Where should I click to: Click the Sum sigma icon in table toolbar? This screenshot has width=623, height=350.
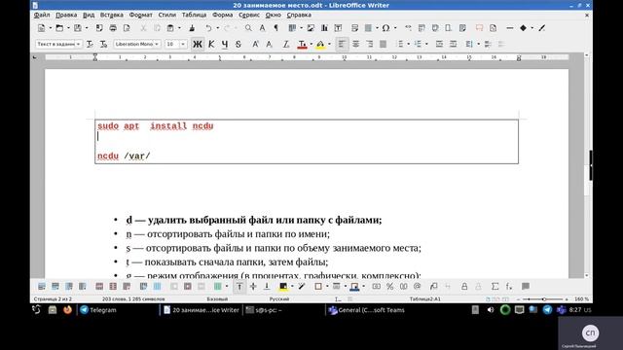pyautogui.click(x=495, y=286)
